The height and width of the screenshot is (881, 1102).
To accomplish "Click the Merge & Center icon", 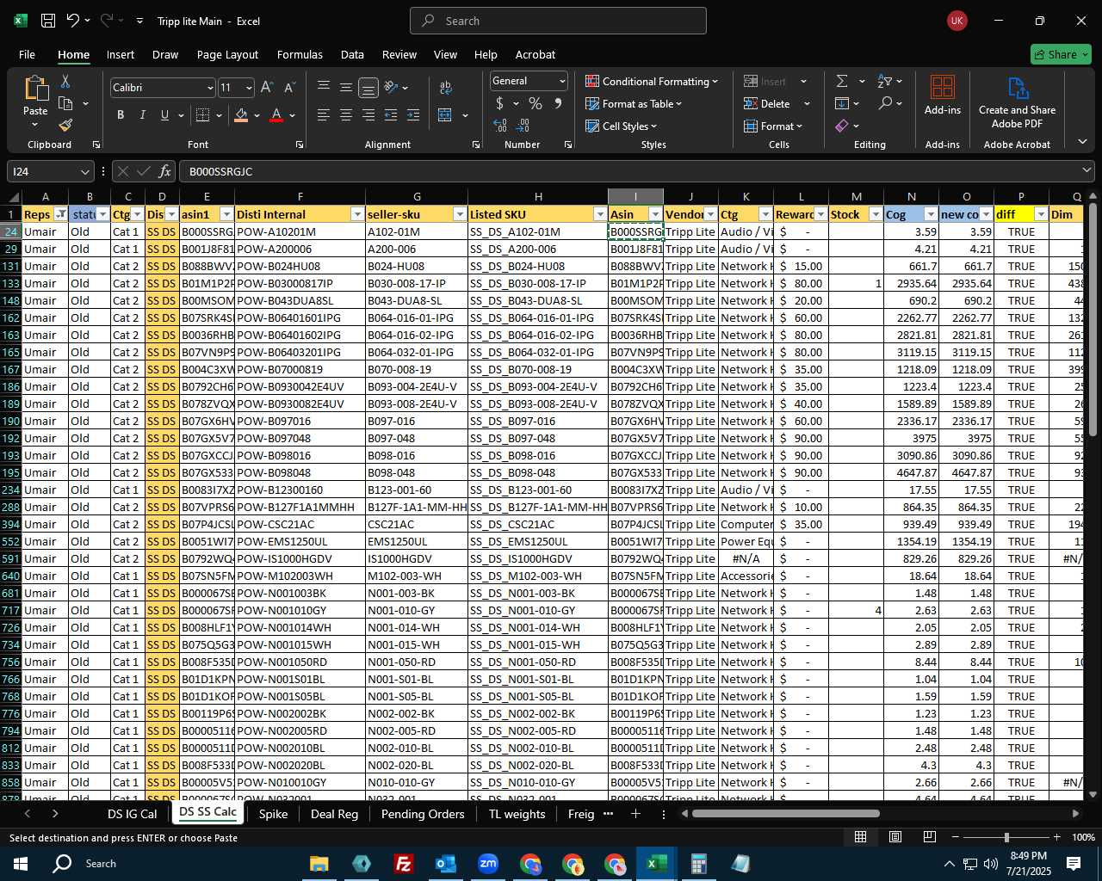I will pyautogui.click(x=445, y=114).
